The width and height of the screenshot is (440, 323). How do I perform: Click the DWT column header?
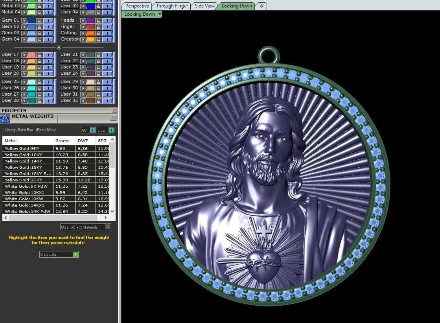click(x=86, y=140)
